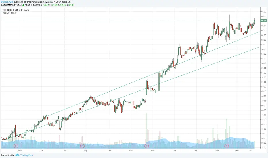Open the DathanPyle author link
This screenshot has height=158, width=268.
point(7,2)
